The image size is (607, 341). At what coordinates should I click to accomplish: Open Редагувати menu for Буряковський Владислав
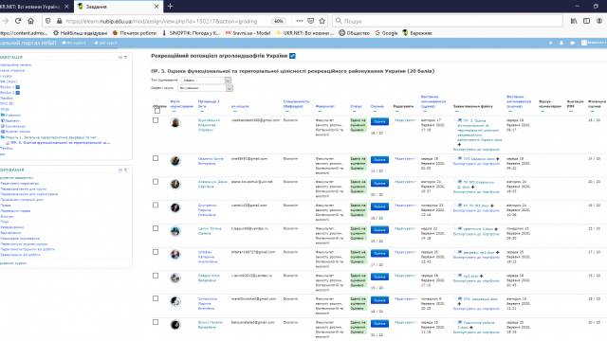405,120
